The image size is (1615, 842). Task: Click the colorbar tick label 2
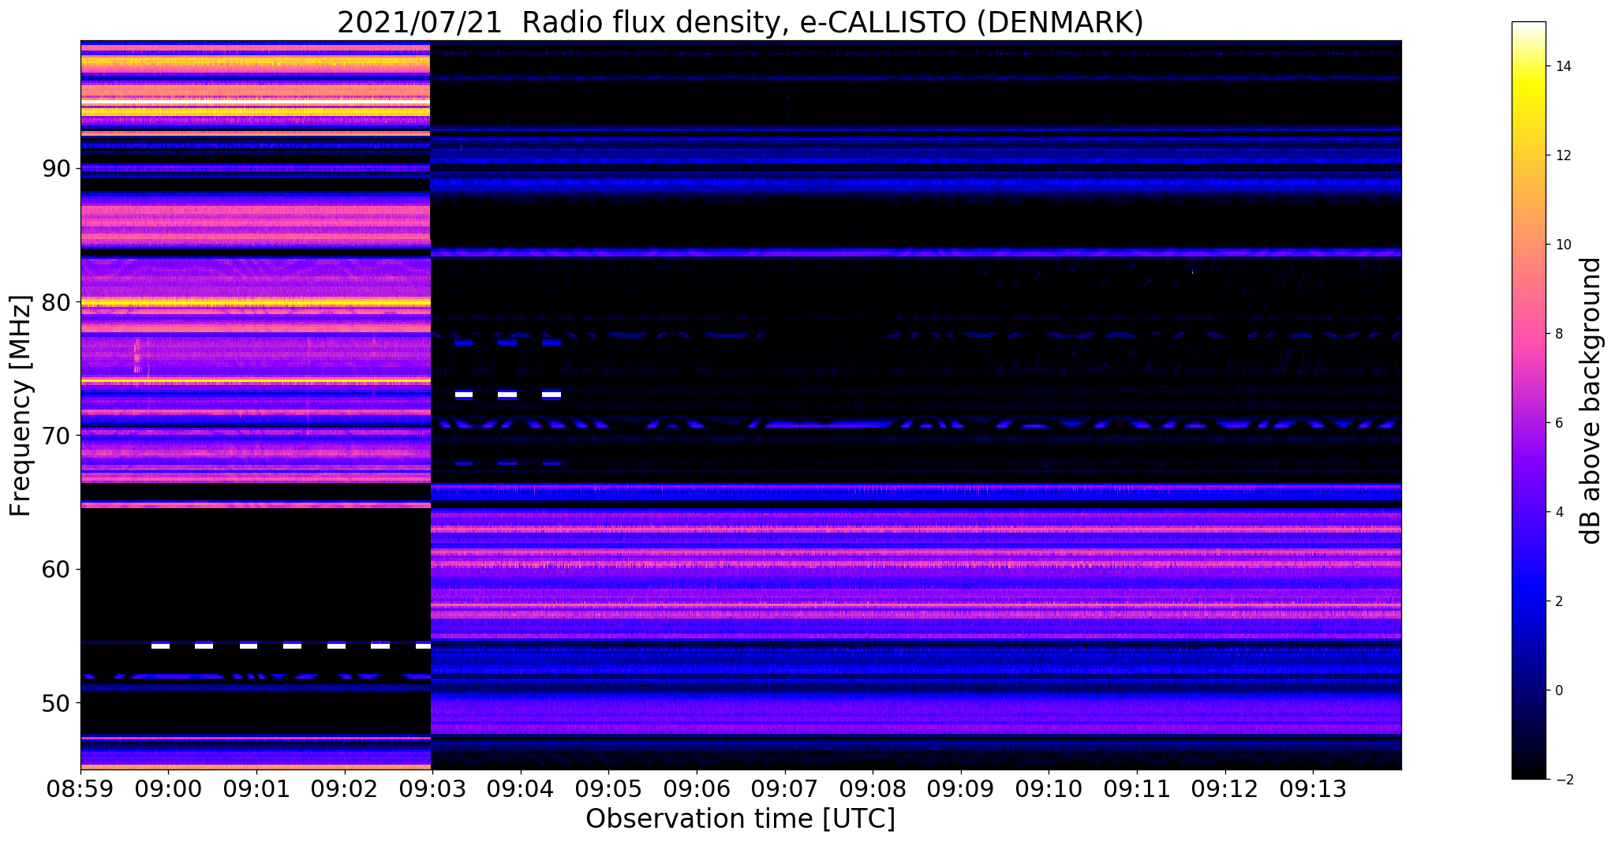point(1558,601)
